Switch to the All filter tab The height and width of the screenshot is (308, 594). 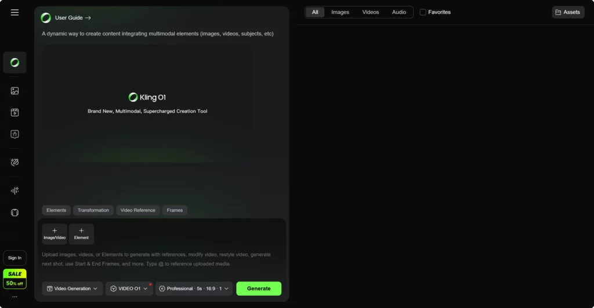pyautogui.click(x=315, y=12)
